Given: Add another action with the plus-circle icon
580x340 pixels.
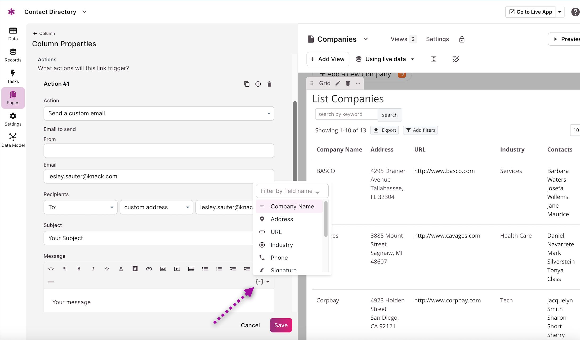Looking at the screenshot, I should [x=258, y=84].
